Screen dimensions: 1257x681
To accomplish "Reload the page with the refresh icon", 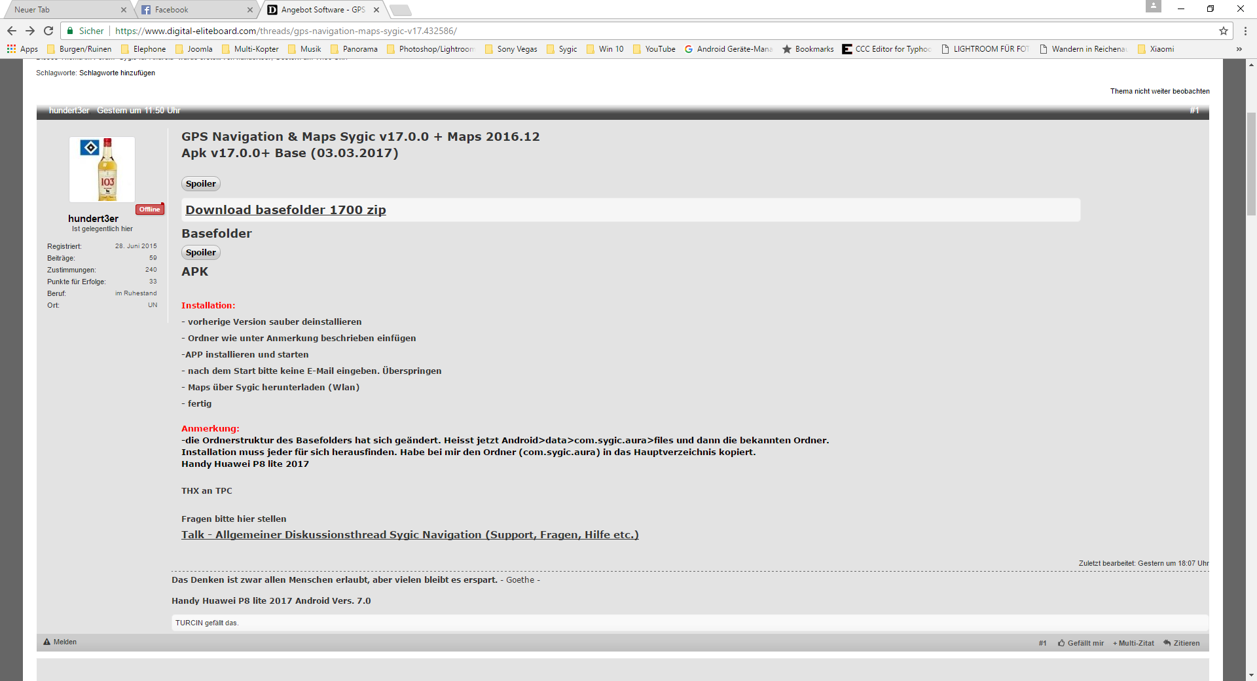I will 48,31.
